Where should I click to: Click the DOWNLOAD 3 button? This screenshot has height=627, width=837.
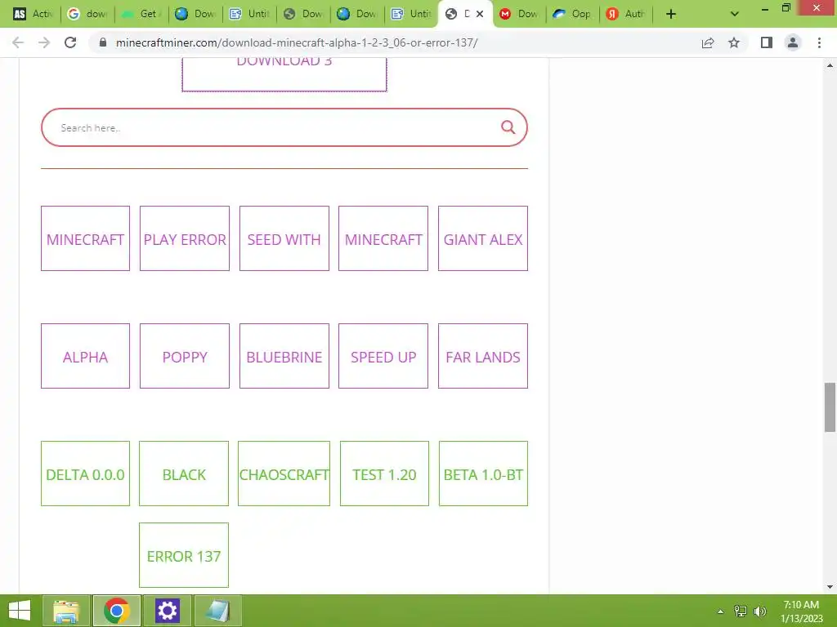pyautogui.click(x=284, y=74)
